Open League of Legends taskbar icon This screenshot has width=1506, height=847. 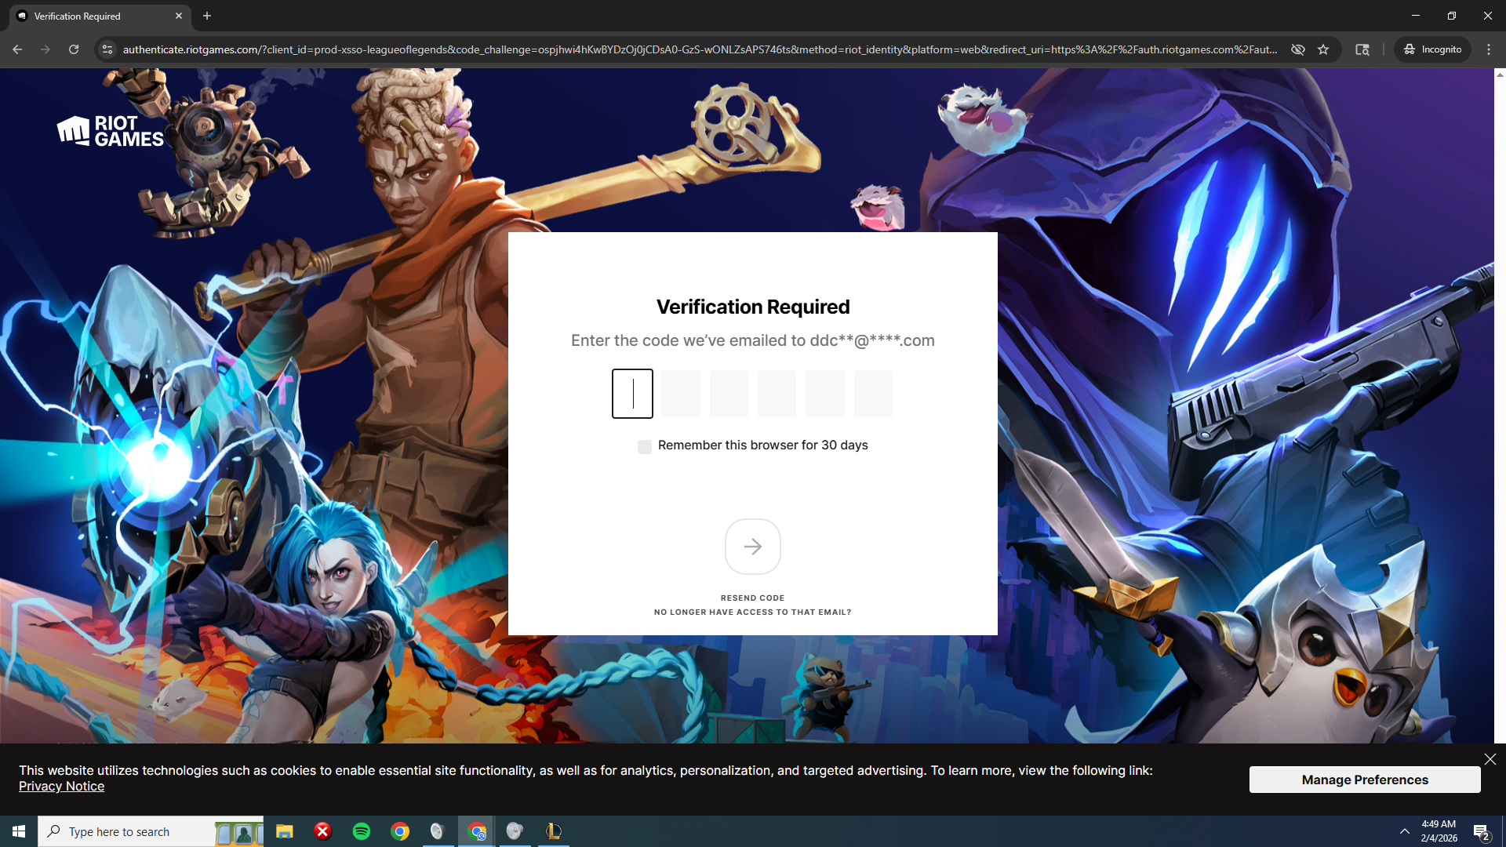(x=554, y=831)
